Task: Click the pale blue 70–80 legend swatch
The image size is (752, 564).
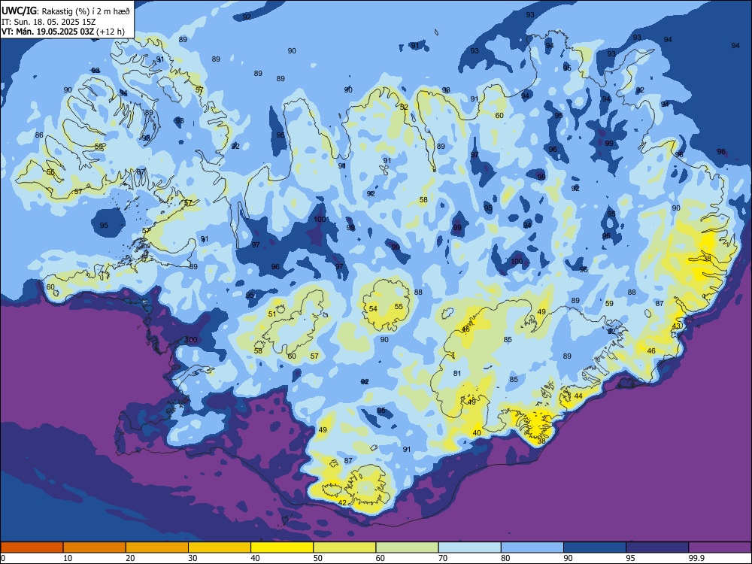Action: (x=469, y=547)
